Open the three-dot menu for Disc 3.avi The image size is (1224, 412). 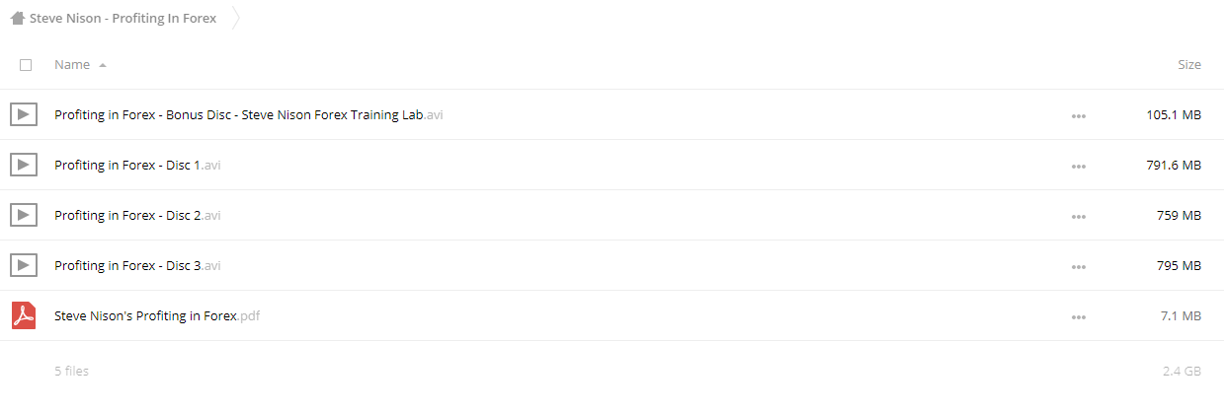tap(1078, 267)
